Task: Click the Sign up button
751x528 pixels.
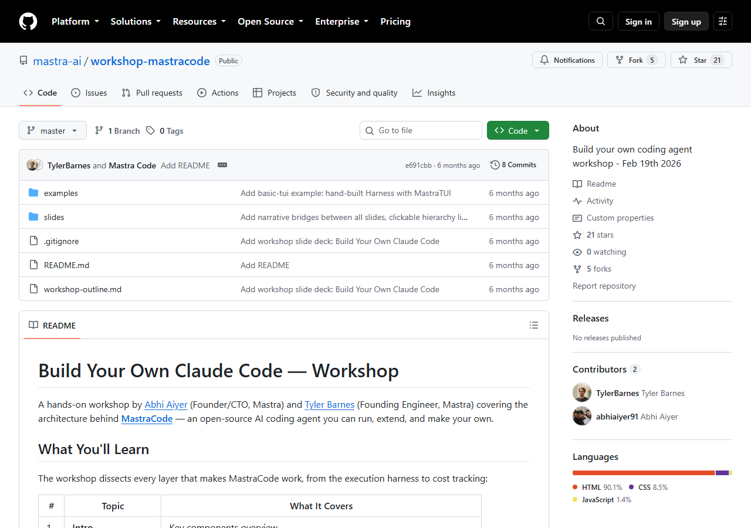Action: (x=686, y=22)
